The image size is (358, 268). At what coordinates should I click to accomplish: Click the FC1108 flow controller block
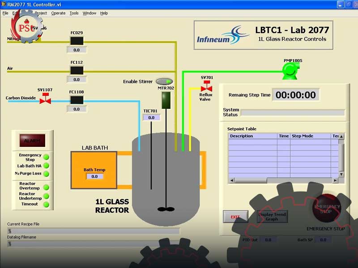77,100
